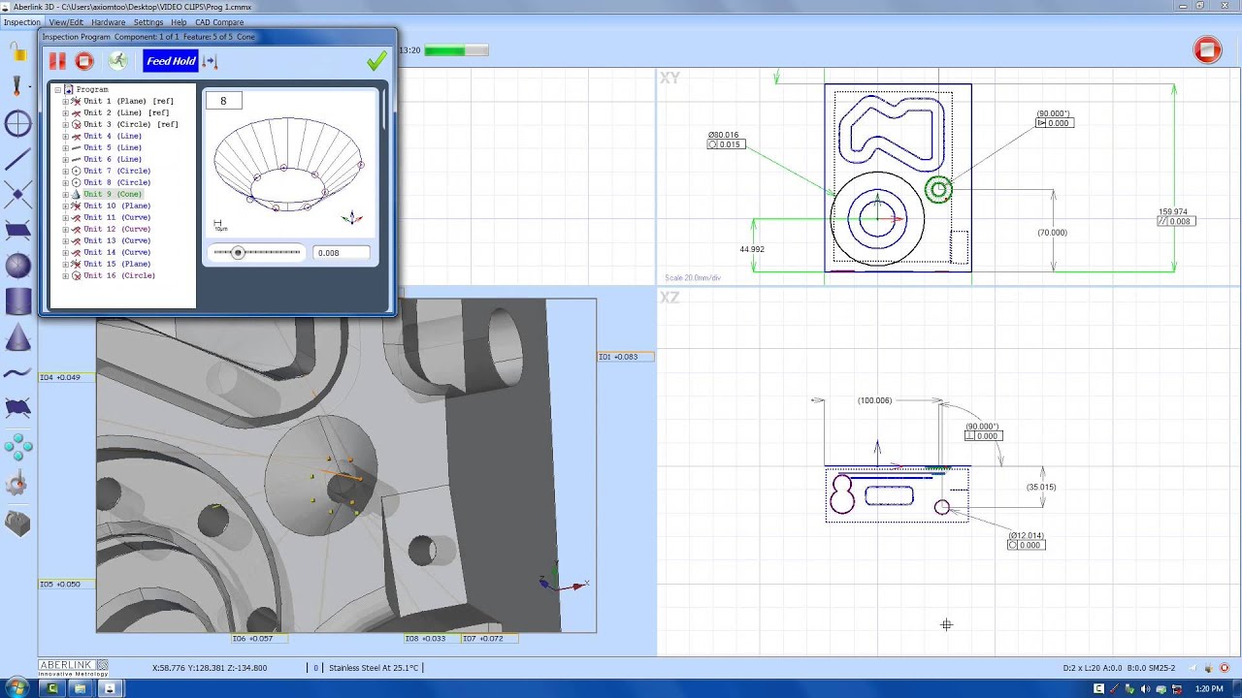The image size is (1242, 698).
Task: Select Unit 11 (Curve) in program tree
Action: pyautogui.click(x=116, y=217)
